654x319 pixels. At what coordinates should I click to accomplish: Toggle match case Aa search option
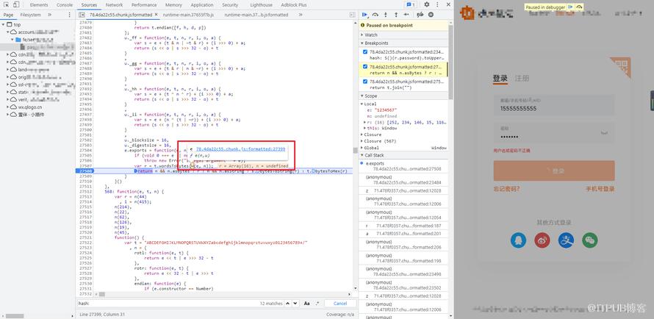coord(307,303)
